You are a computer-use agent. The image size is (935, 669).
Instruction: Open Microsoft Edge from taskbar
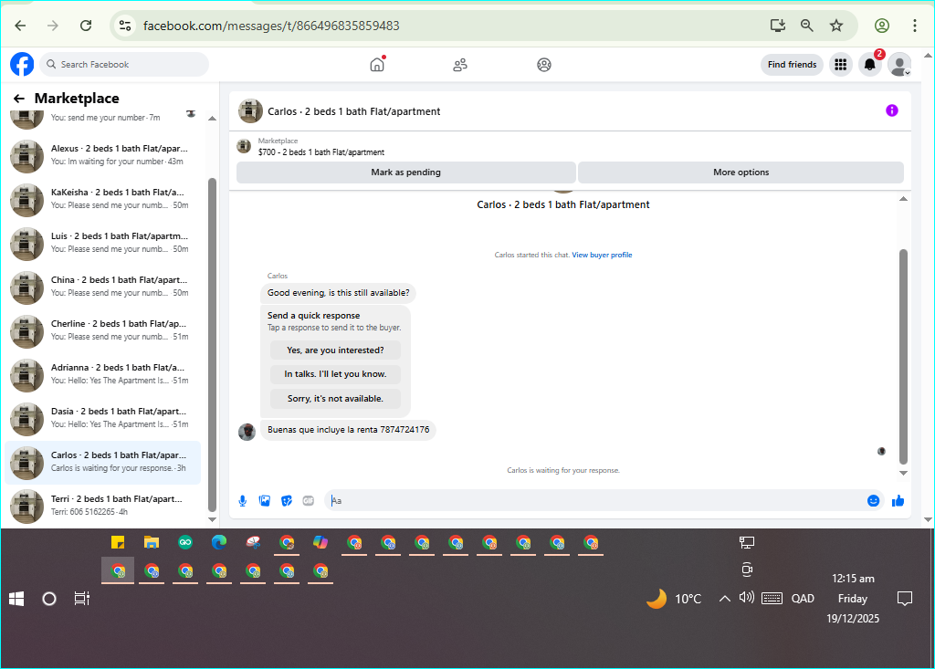pos(219,542)
